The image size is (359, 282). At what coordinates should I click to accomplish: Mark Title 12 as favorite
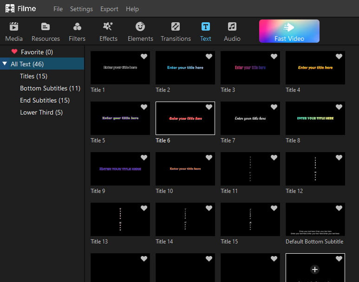(x=339, y=158)
